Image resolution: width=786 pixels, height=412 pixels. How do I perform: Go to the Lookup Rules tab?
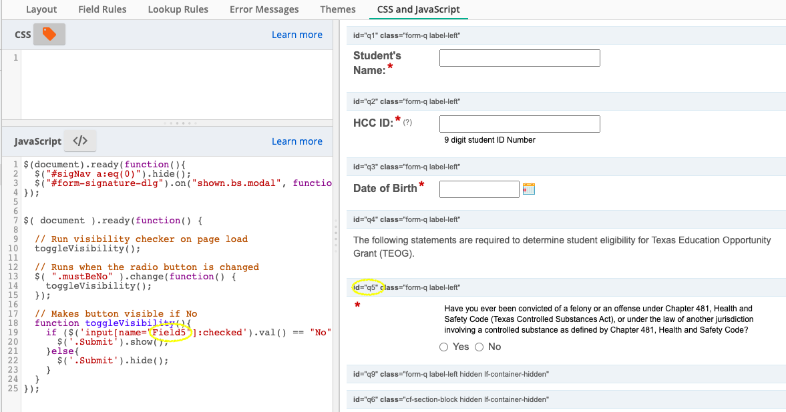(178, 9)
